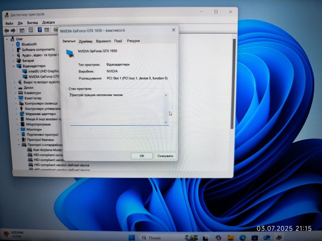The width and height of the screenshot is (322, 241).
Task: Switch to the Ресурси tab
Action: (x=133, y=41)
